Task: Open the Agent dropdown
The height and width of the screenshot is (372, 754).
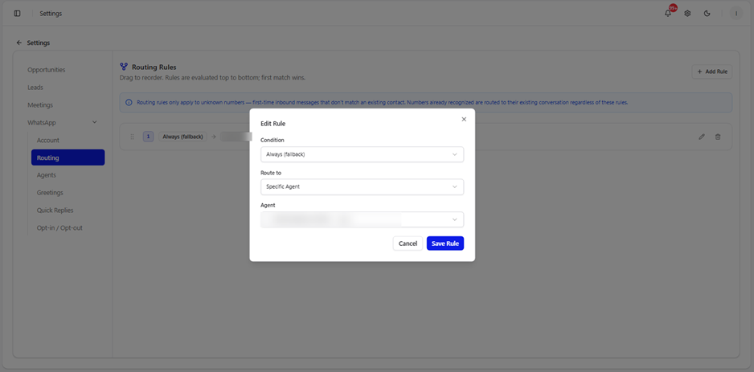Action: (362, 219)
